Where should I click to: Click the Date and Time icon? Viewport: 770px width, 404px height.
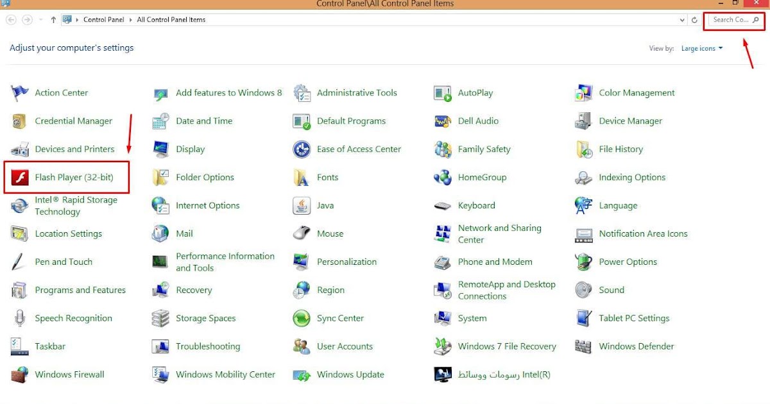160,121
